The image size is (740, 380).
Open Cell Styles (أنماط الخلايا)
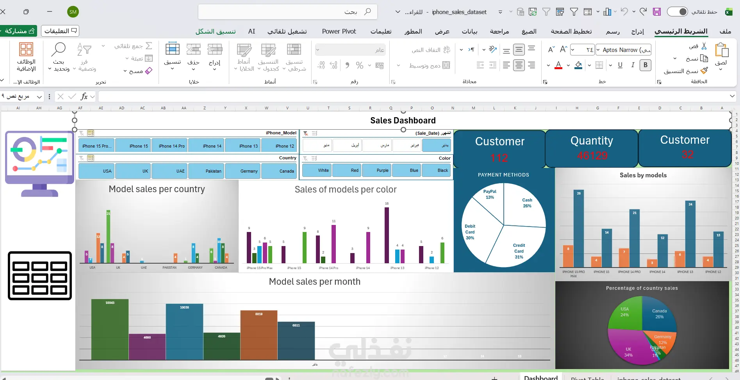(244, 57)
